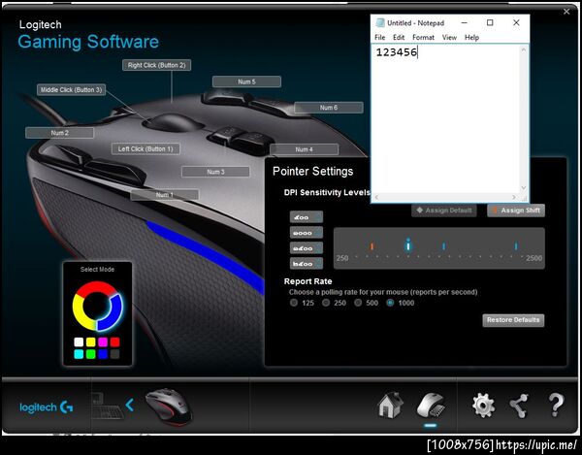Click the Logitech G logo

[x=47, y=407]
